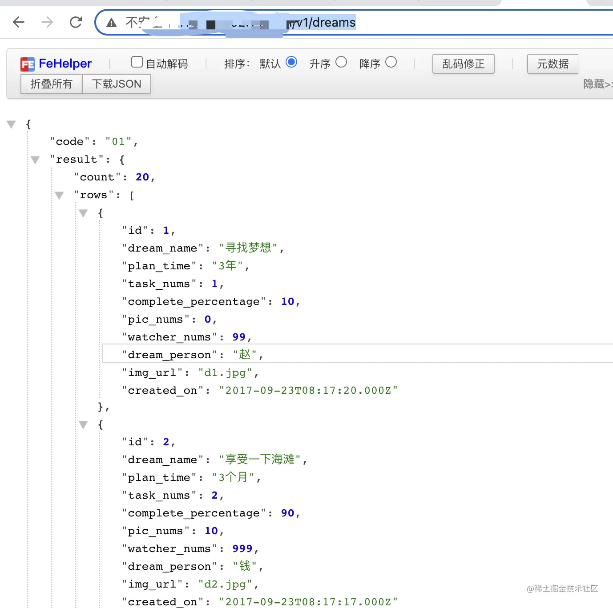Click the dream_name value "享受一下海滩"

(260, 460)
